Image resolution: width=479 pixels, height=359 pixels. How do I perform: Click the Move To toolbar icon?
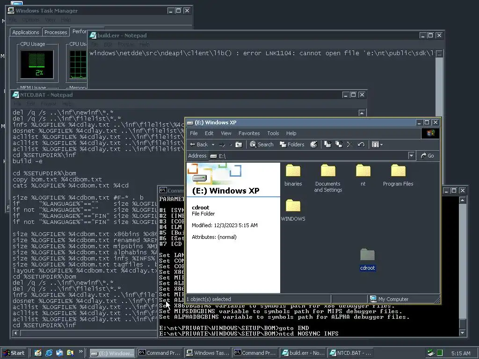327,144
